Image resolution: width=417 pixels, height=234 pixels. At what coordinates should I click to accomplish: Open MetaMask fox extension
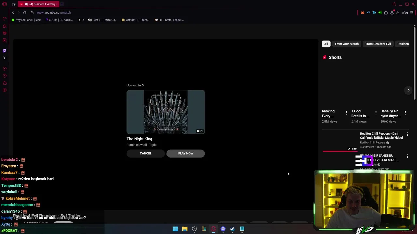tap(362, 13)
